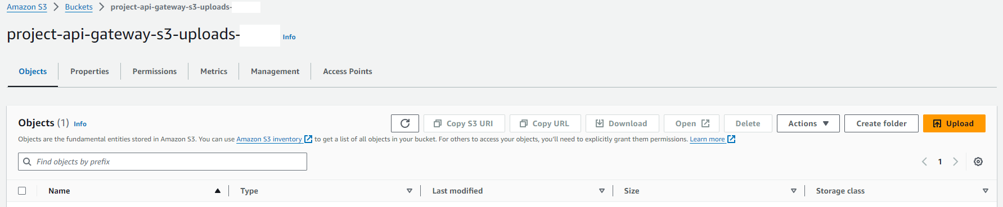Click the Create folder button

click(881, 123)
